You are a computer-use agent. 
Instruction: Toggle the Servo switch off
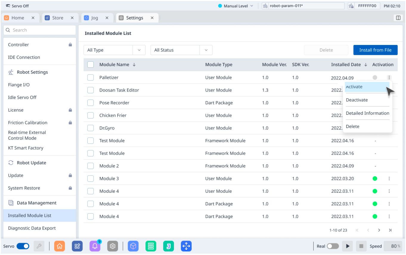pyautogui.click(x=23, y=246)
